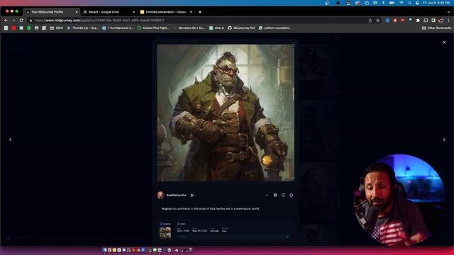This screenshot has height=255, width=454.
Task: Open a new browser tab
Action: (x=200, y=12)
